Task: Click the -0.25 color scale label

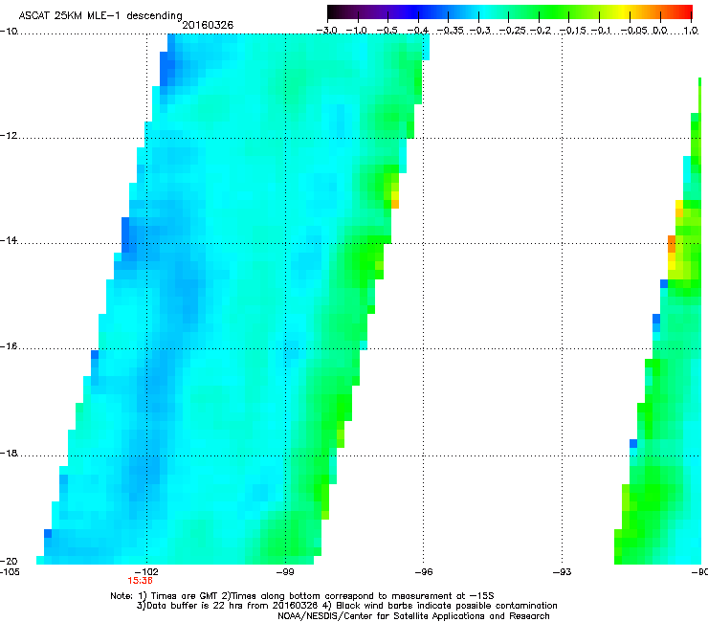Action: pos(512,31)
